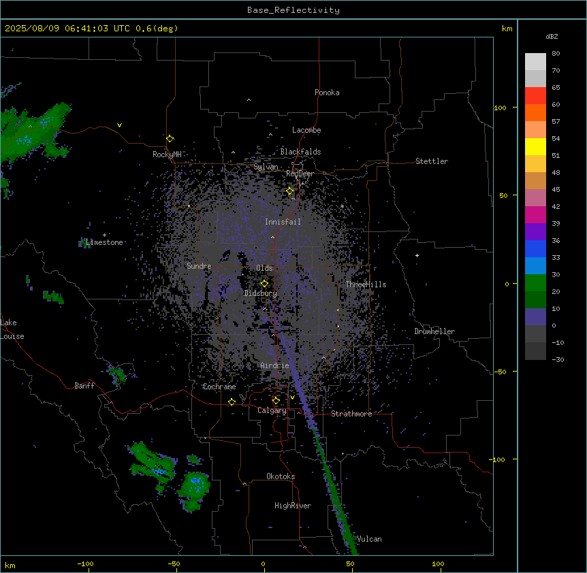Click the Lake Louise label
This screenshot has width=587, height=573.
click(x=12, y=329)
